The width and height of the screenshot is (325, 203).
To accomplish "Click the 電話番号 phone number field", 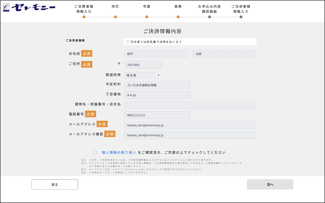I will click(x=157, y=115).
